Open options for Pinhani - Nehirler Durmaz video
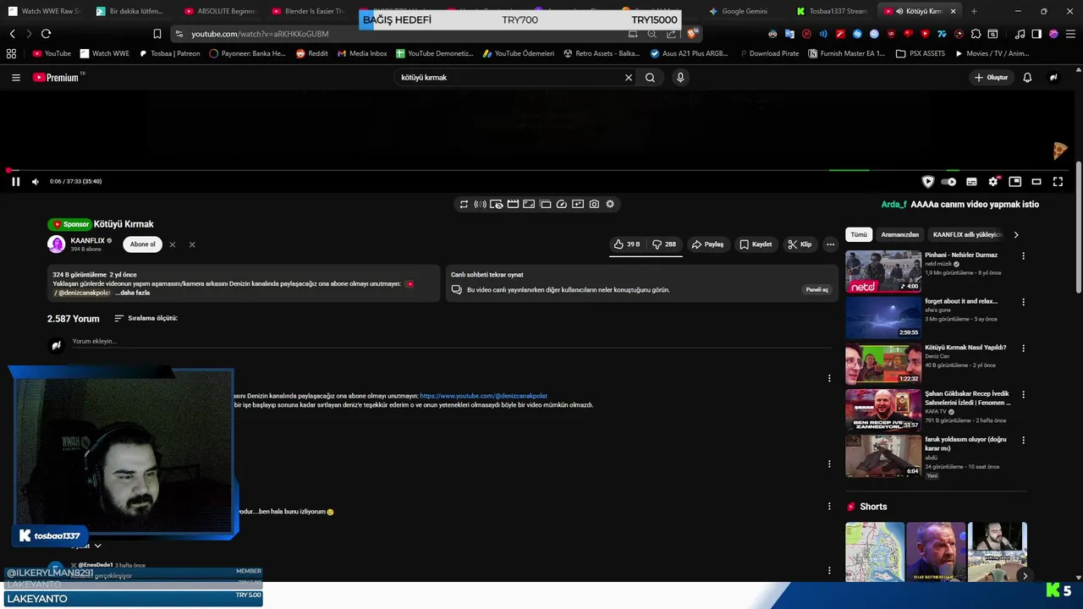This screenshot has width=1083, height=609. [1024, 255]
